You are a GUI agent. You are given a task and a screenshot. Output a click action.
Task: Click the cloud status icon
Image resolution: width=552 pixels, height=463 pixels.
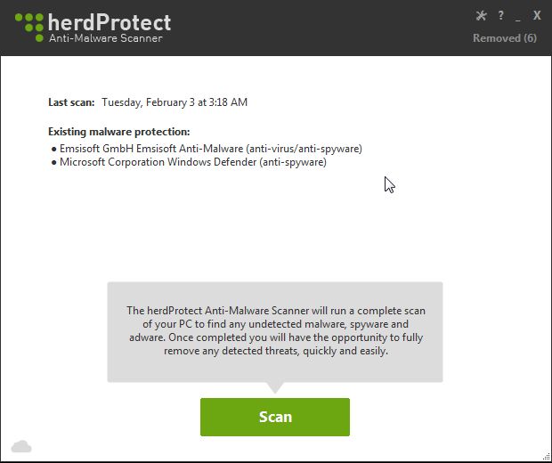point(21,445)
